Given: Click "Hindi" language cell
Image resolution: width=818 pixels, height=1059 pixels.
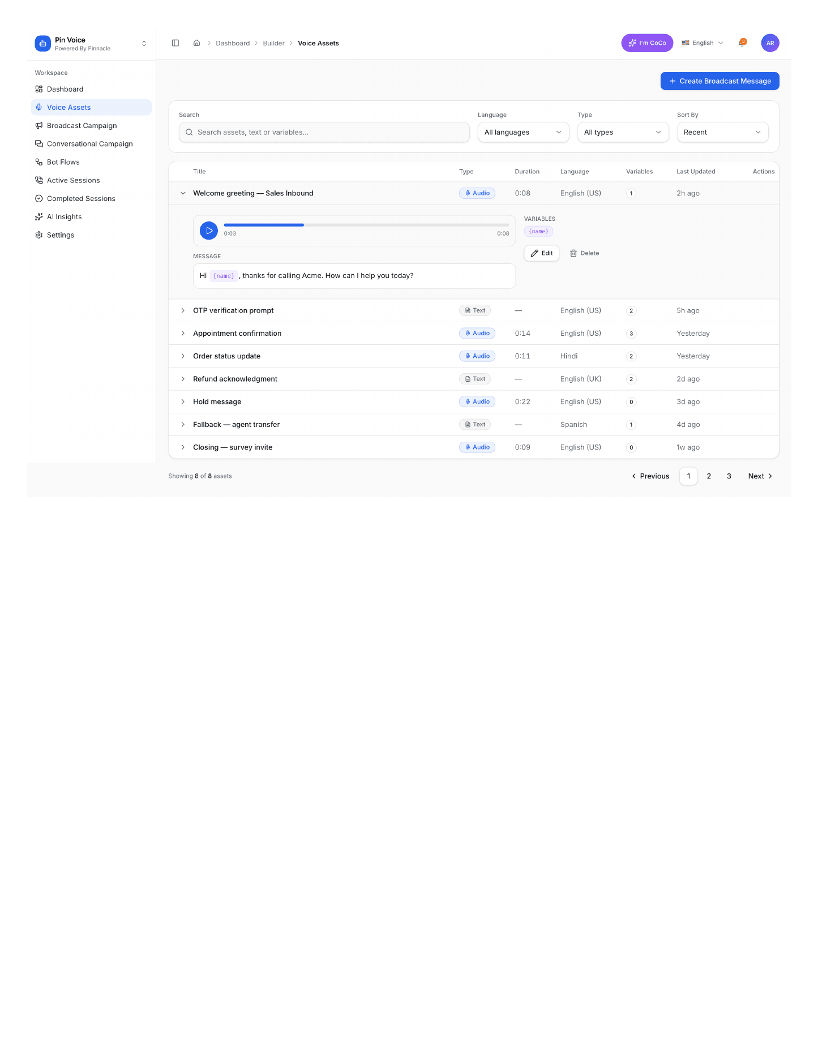Looking at the screenshot, I should 569,356.
